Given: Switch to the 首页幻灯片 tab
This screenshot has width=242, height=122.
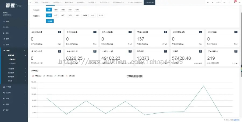Looking at the screenshot, I should 105,2.
